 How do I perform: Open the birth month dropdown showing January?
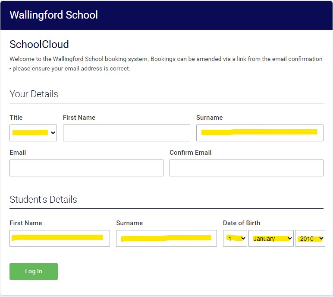[271, 239]
